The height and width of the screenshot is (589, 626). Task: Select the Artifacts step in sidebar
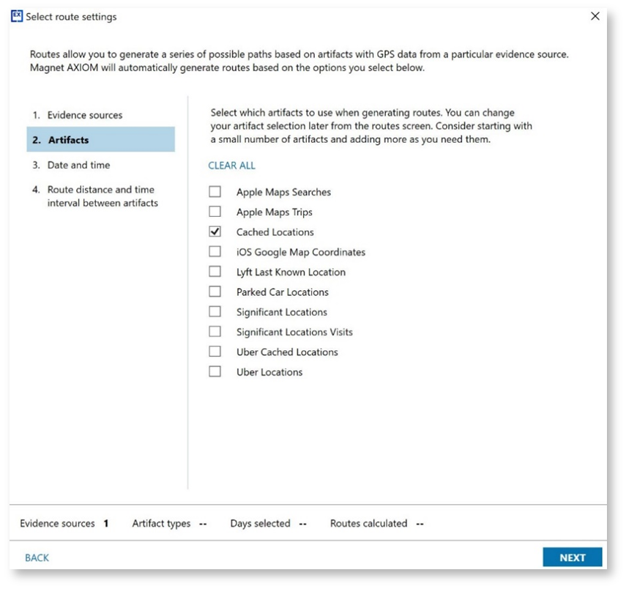tap(68, 139)
